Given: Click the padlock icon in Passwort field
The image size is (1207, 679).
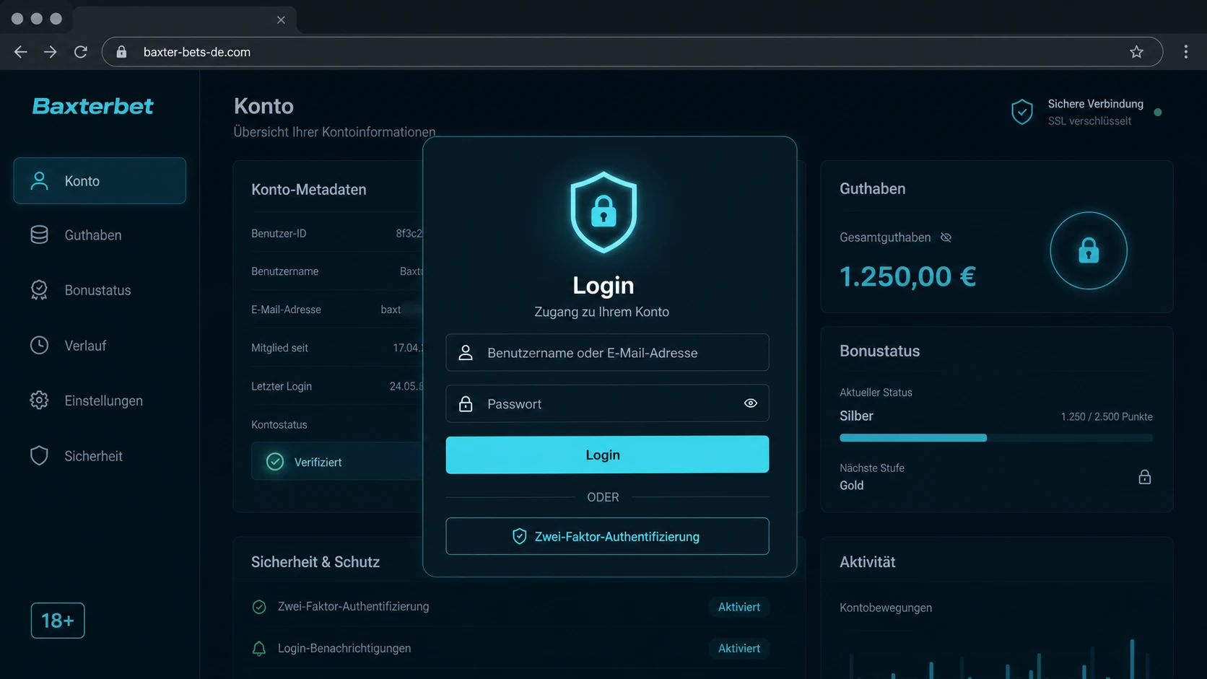Looking at the screenshot, I should pos(466,403).
